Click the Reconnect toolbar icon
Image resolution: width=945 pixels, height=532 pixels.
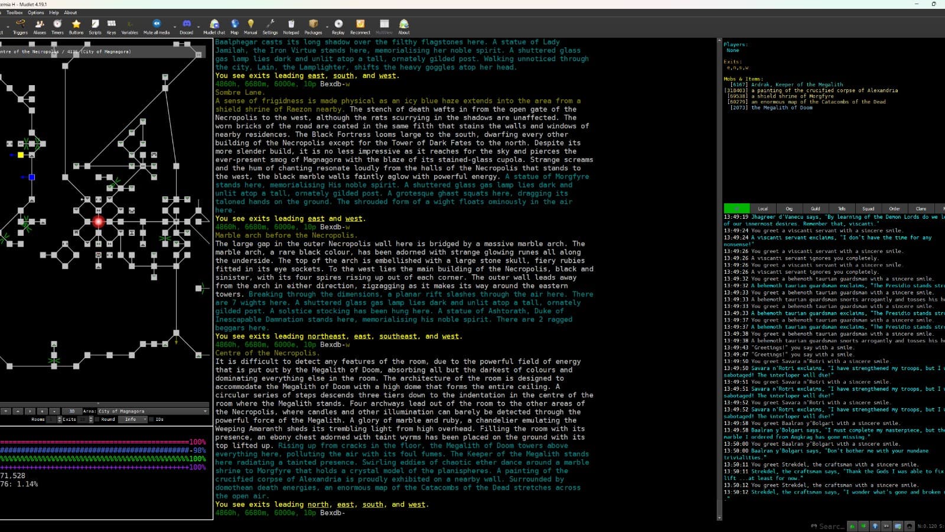point(360,27)
